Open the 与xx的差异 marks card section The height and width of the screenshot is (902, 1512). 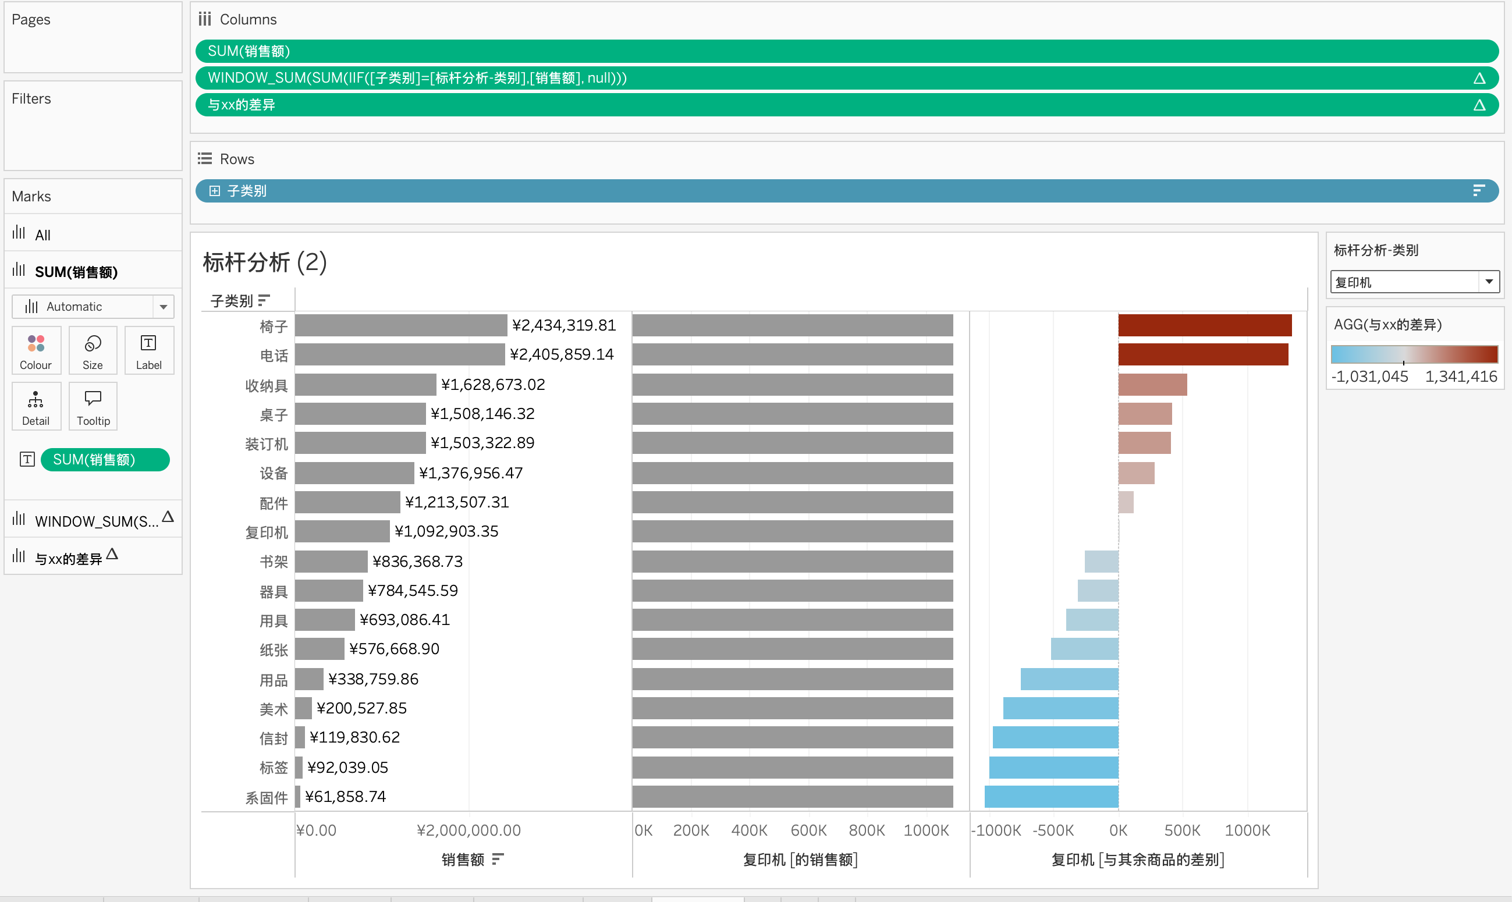point(68,558)
